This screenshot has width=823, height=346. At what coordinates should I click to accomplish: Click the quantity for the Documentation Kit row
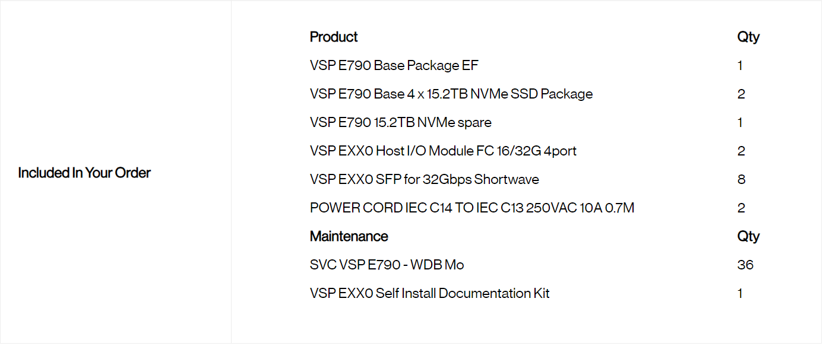point(740,293)
